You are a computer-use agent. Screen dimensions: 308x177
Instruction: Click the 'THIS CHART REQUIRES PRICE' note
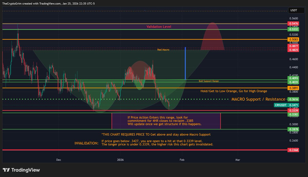(156, 134)
